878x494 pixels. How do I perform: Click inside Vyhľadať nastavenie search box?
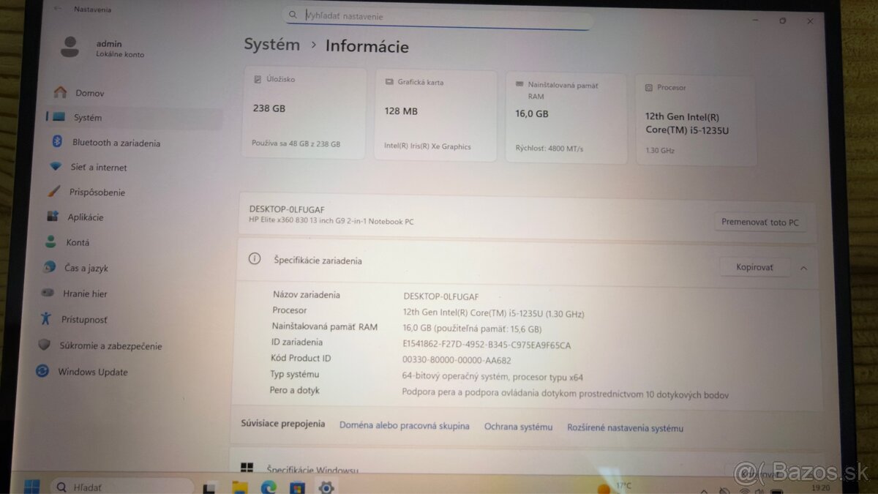(438, 15)
